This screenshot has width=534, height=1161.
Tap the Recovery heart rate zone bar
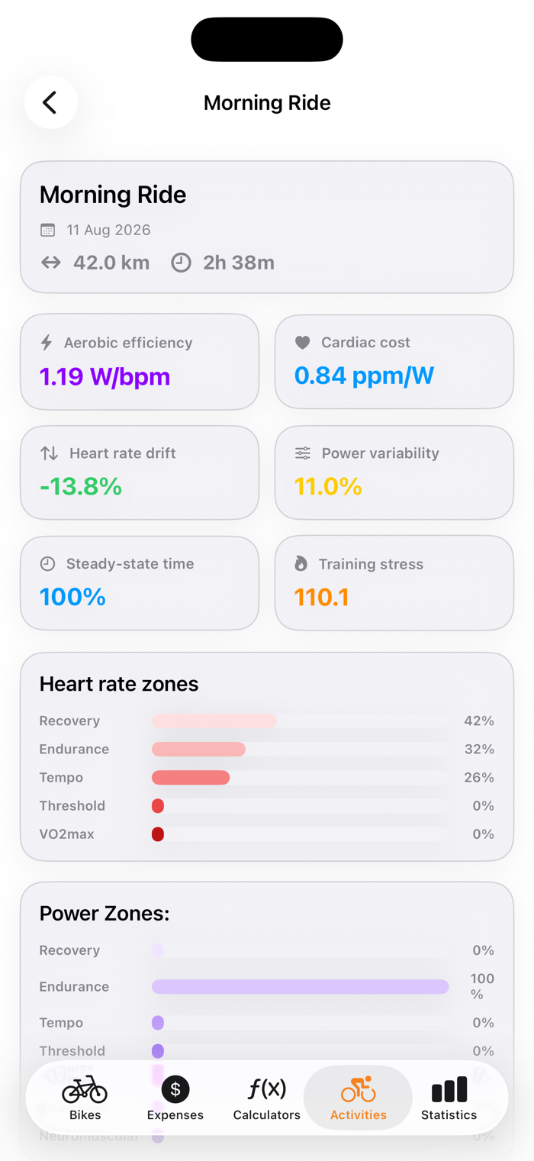pos(300,721)
